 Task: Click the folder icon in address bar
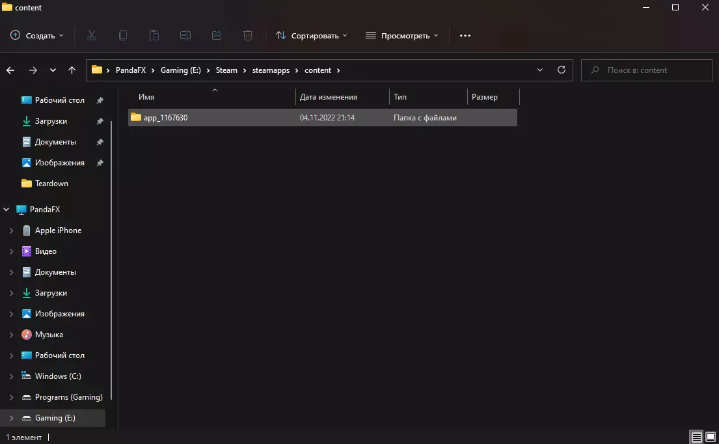[97, 70]
